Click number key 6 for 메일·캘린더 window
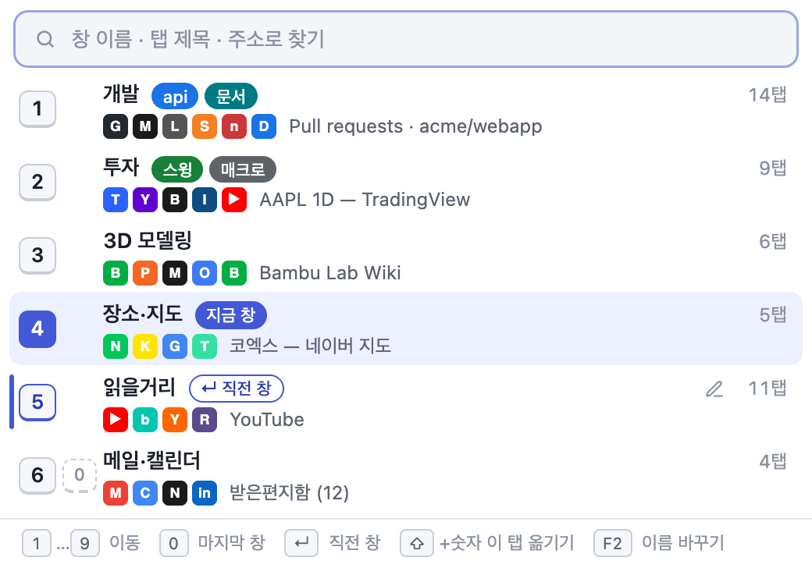Viewport: 812px width, 568px height. (37, 475)
